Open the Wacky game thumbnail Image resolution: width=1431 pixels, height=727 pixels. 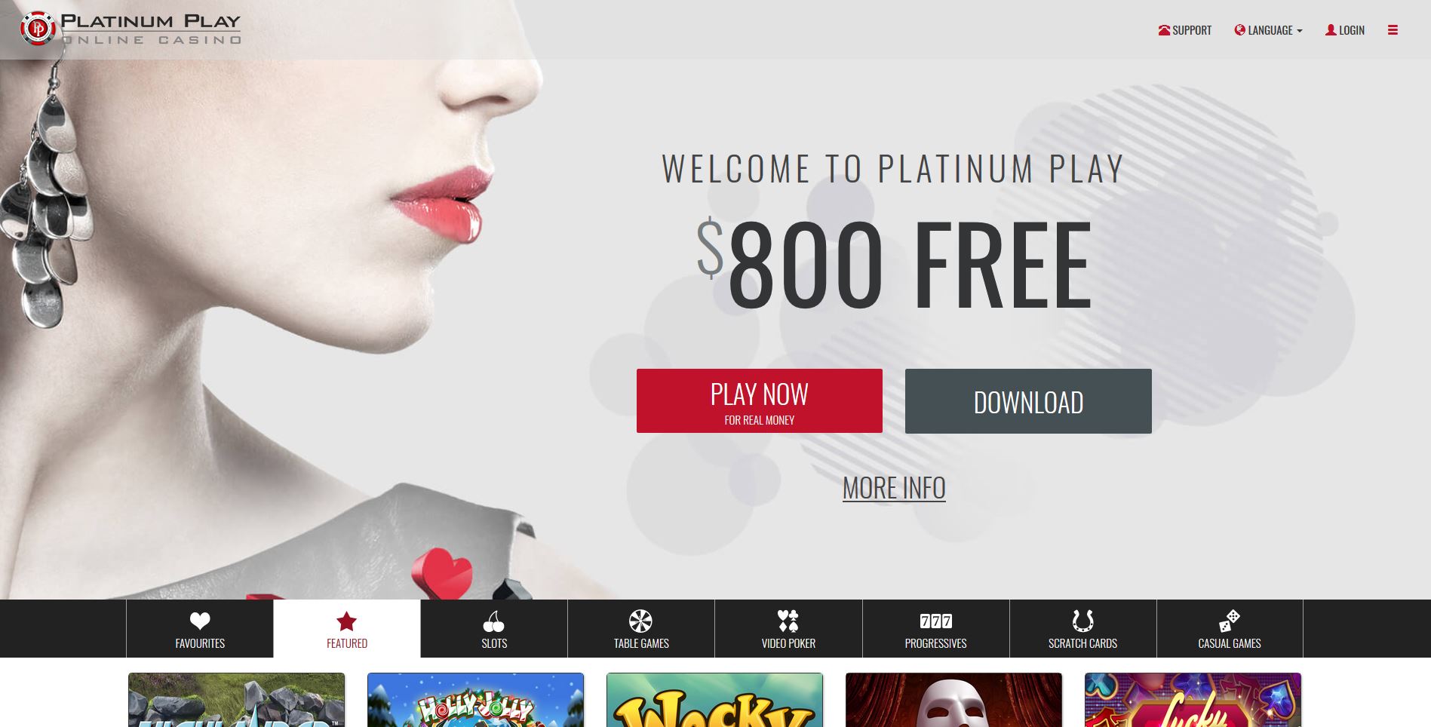(x=714, y=700)
